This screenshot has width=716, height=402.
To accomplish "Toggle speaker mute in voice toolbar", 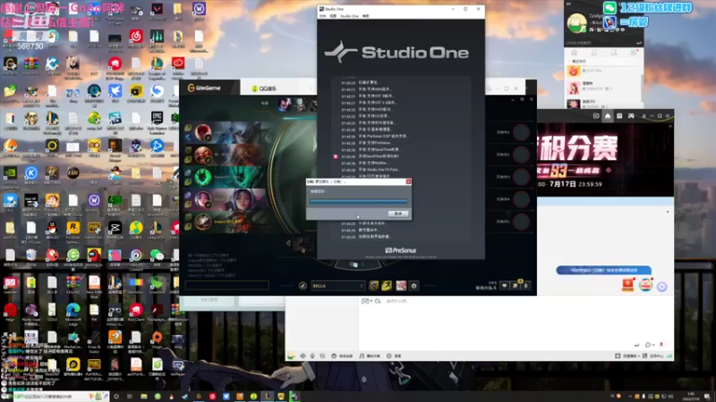I will click(303, 356).
